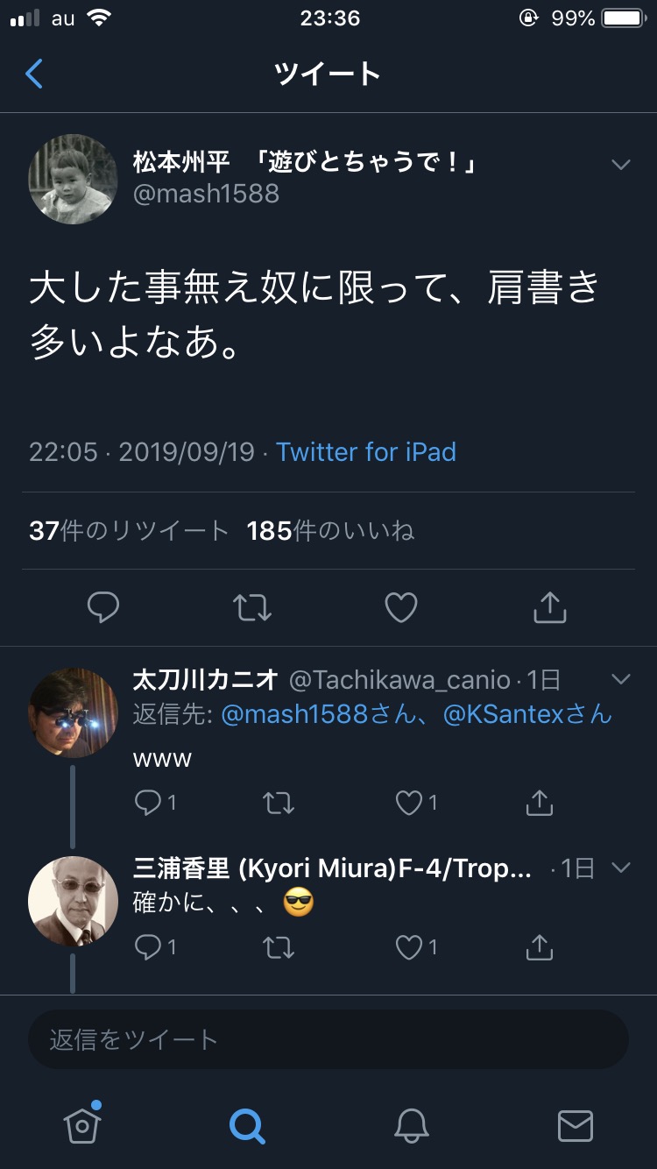This screenshot has height=1169, width=657.
Task: Open the Search tab in bottom bar
Action: [x=246, y=1125]
